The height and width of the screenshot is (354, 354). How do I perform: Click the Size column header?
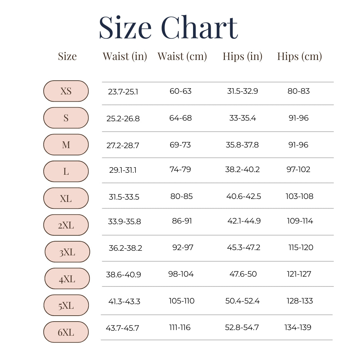tap(67, 56)
